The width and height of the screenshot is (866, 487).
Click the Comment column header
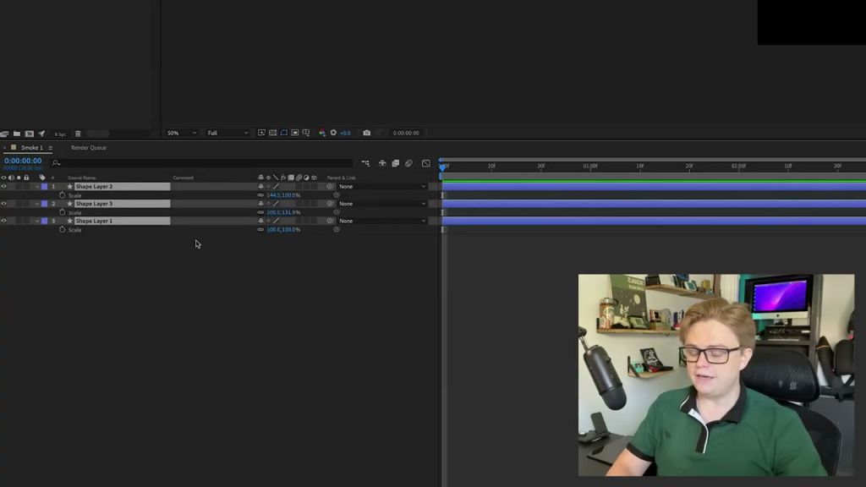pos(184,178)
